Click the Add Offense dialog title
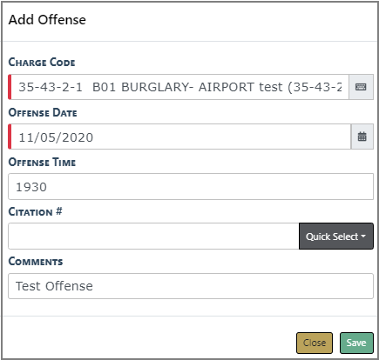The image size is (379, 360). pos(47,20)
